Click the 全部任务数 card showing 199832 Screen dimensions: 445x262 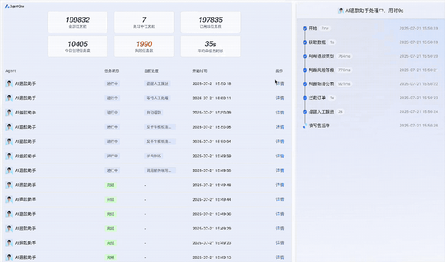click(x=78, y=22)
